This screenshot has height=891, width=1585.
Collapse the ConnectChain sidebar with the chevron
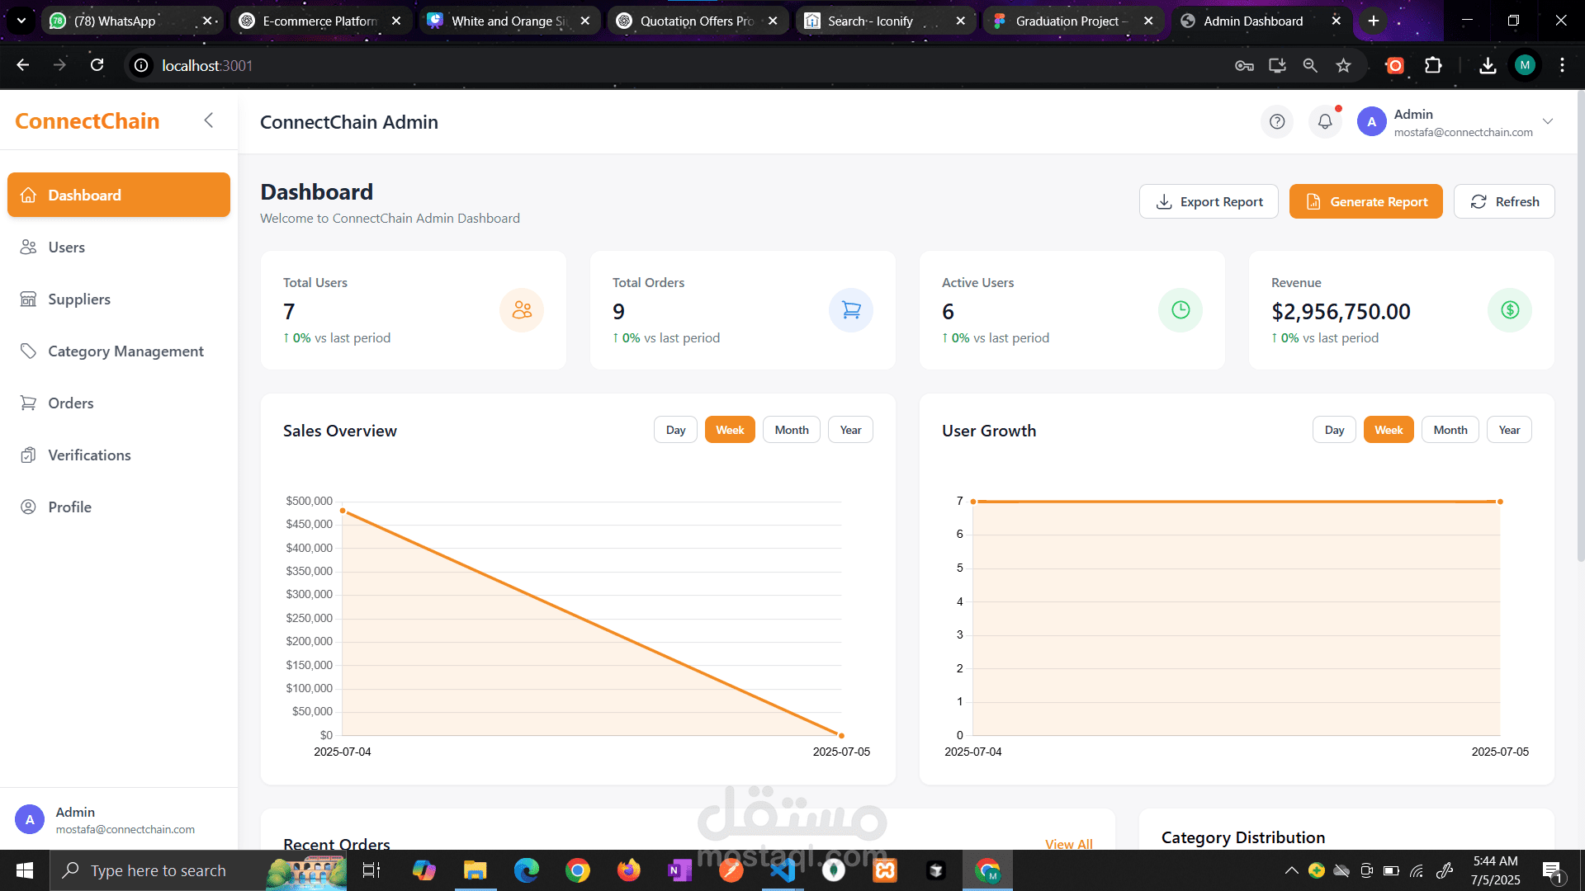point(209,120)
